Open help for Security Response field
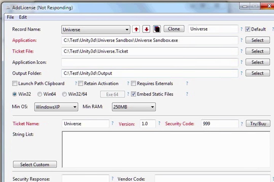 (x=112, y=178)
